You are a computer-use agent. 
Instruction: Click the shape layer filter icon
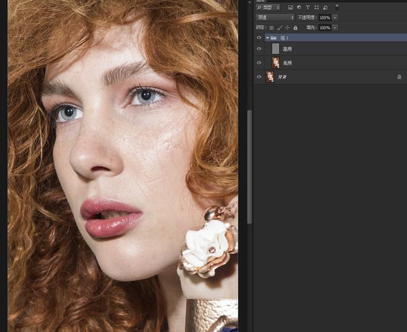click(x=316, y=8)
